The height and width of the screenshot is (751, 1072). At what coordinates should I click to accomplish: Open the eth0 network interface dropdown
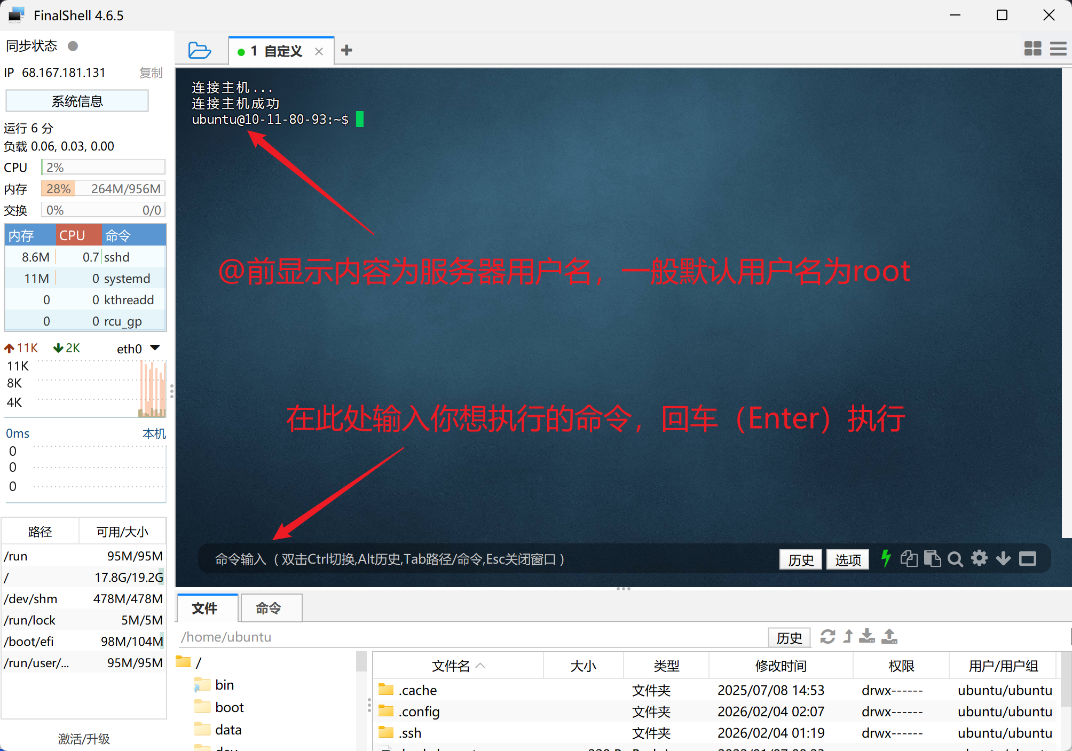coord(155,348)
